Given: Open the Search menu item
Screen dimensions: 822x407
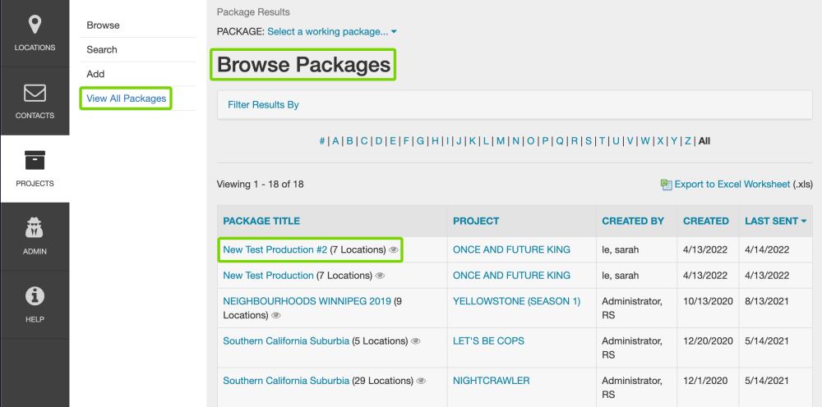Looking at the screenshot, I should tap(102, 49).
